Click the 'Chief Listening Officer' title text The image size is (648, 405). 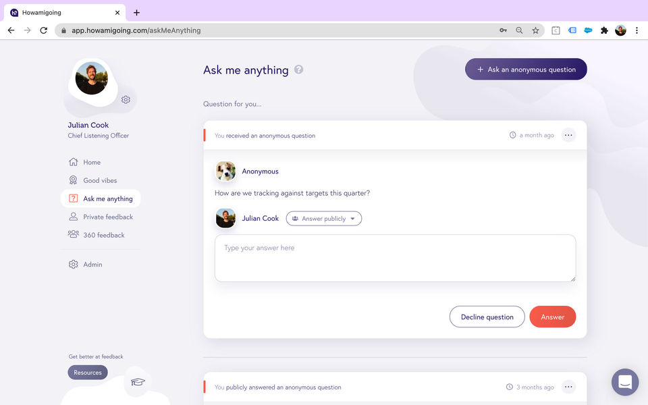point(99,136)
